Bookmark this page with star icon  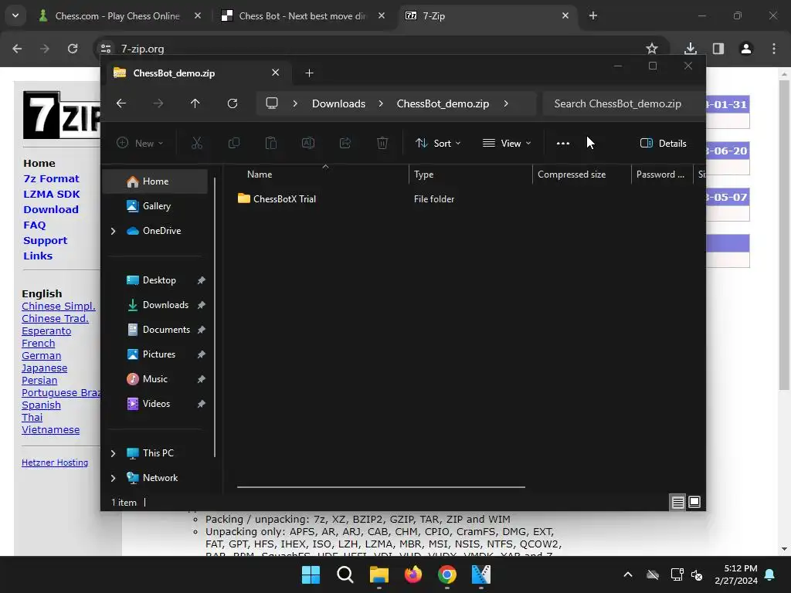click(x=652, y=49)
